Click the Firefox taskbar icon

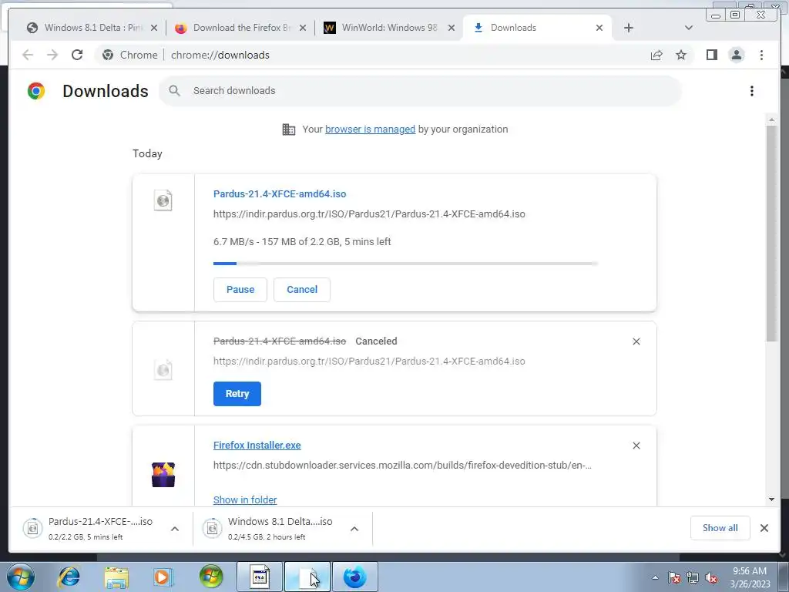pos(355,577)
